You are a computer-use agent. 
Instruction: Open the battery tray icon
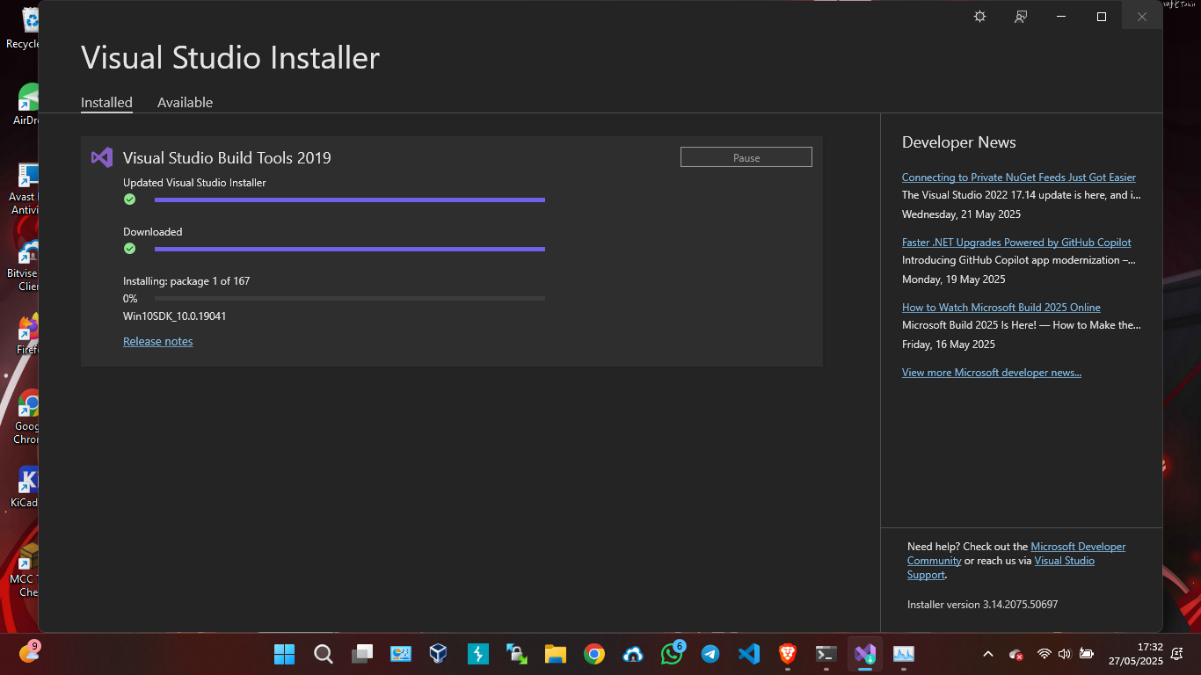(x=1087, y=654)
